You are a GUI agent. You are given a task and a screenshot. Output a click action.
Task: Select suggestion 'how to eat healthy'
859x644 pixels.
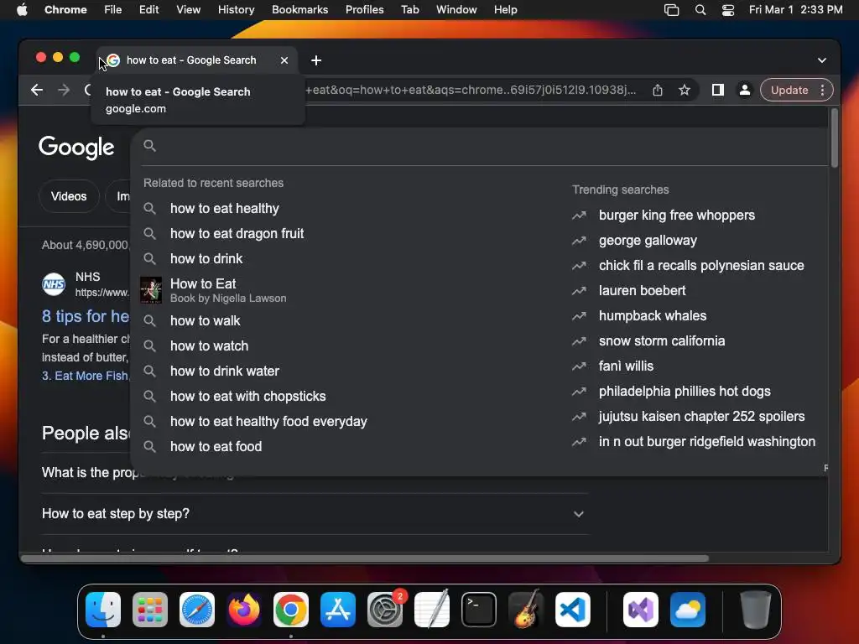[x=225, y=208]
